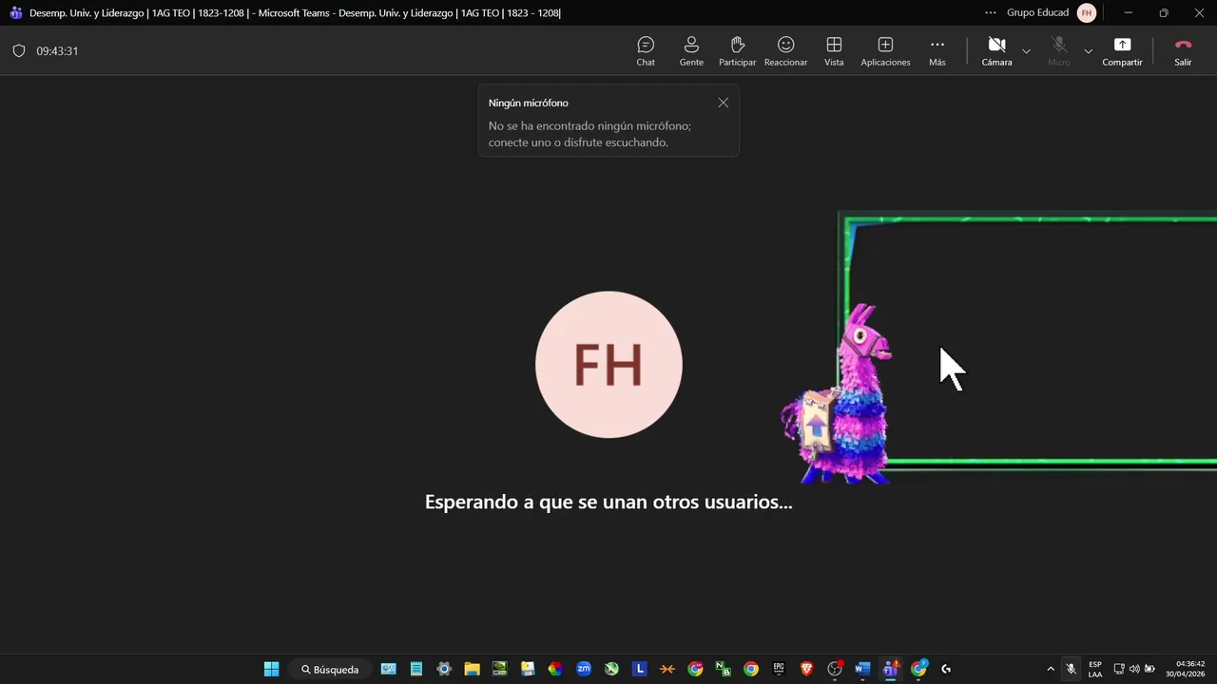Open the network status tray icon
Image resolution: width=1217 pixels, height=684 pixels.
point(1119,669)
